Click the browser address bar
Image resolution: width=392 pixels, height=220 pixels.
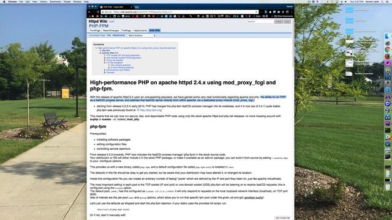180,12
